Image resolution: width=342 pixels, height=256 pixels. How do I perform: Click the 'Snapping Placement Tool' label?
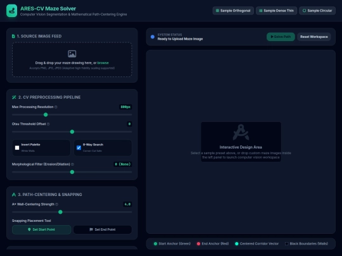(x=32, y=221)
